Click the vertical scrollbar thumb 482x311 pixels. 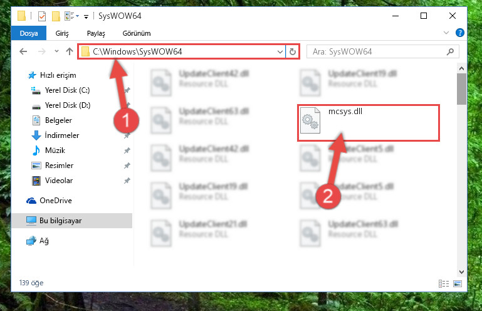click(x=461, y=88)
